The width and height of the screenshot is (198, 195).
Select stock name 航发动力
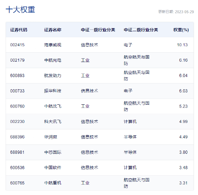pyautogui.click(x=53, y=76)
